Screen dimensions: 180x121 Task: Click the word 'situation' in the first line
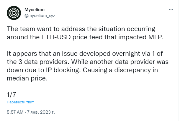pos(112,29)
